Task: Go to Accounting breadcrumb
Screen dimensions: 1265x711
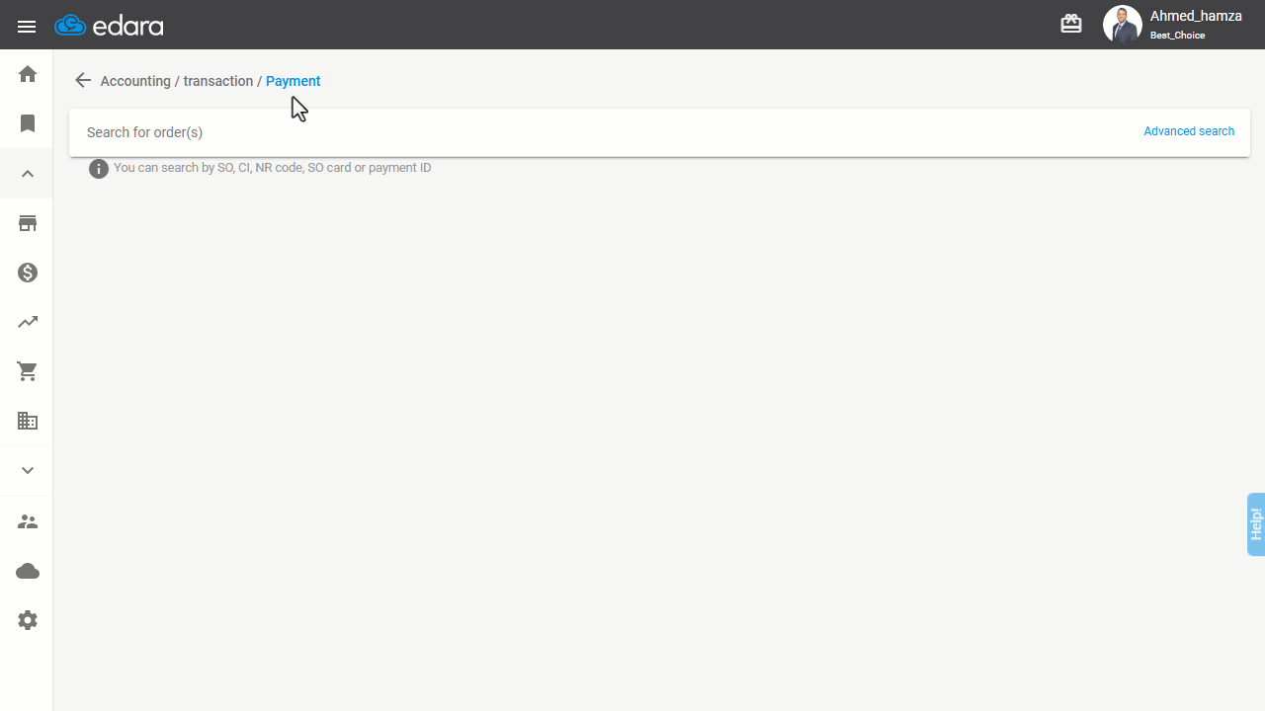Action: coord(135,81)
